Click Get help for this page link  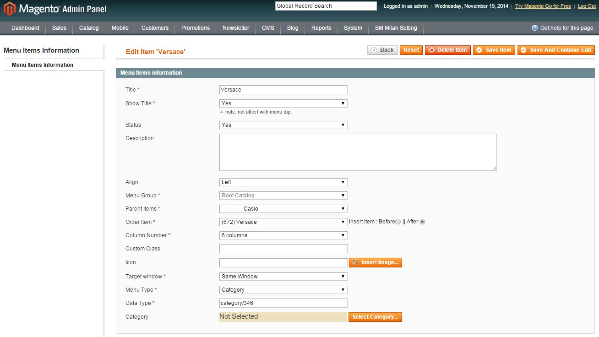[x=566, y=28]
